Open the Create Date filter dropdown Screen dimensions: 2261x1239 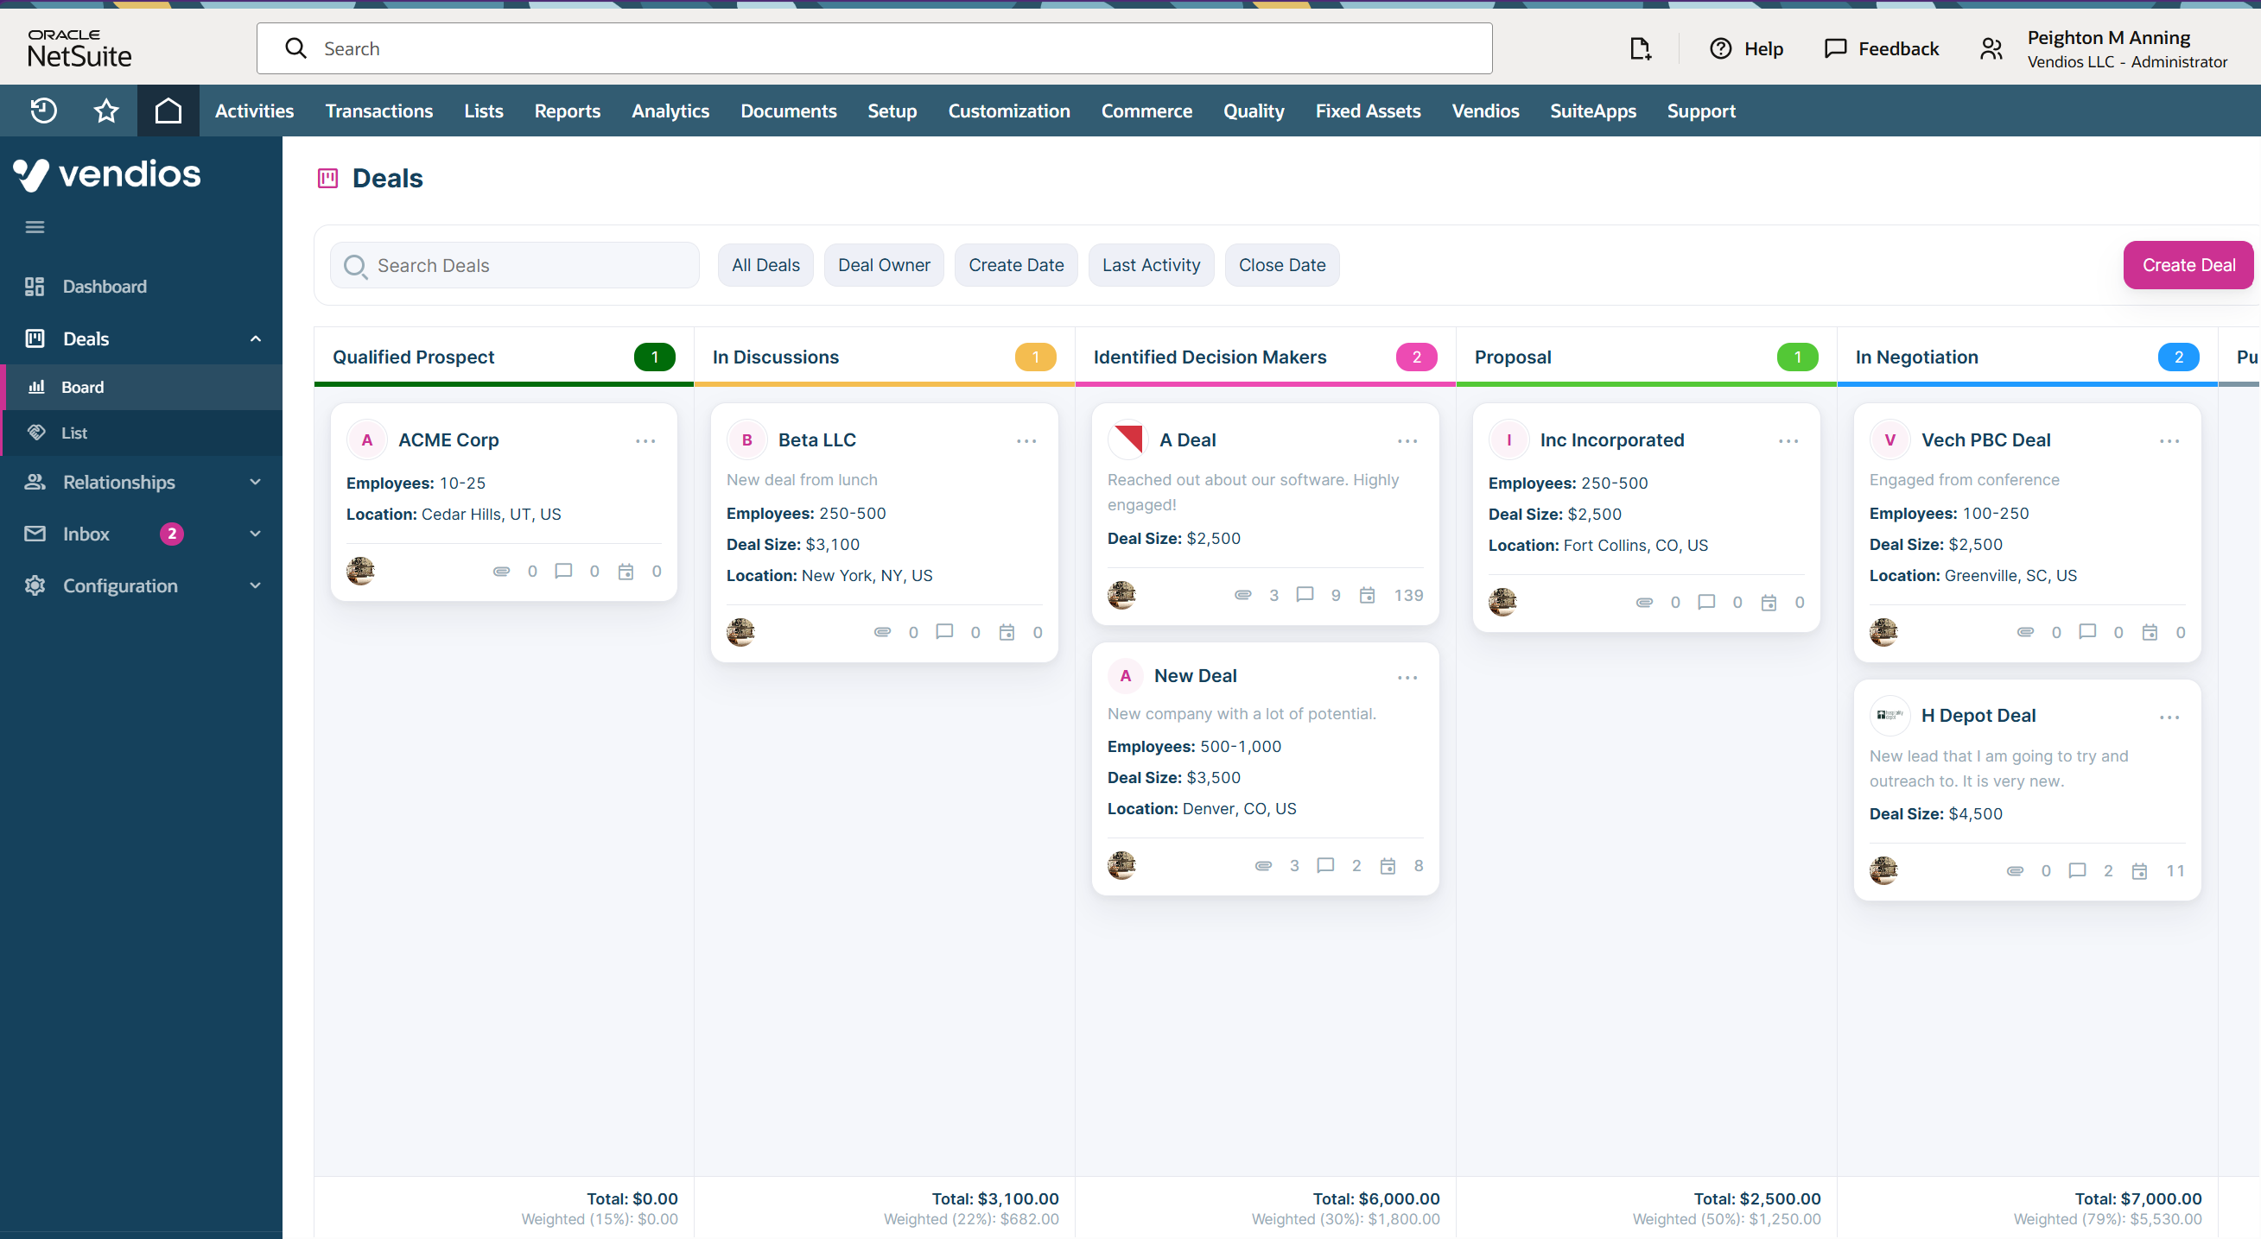point(1015,265)
